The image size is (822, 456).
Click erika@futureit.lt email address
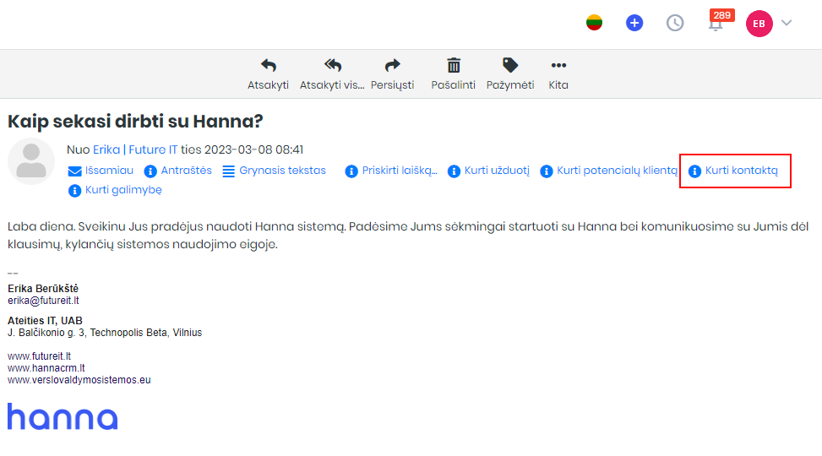(44, 301)
